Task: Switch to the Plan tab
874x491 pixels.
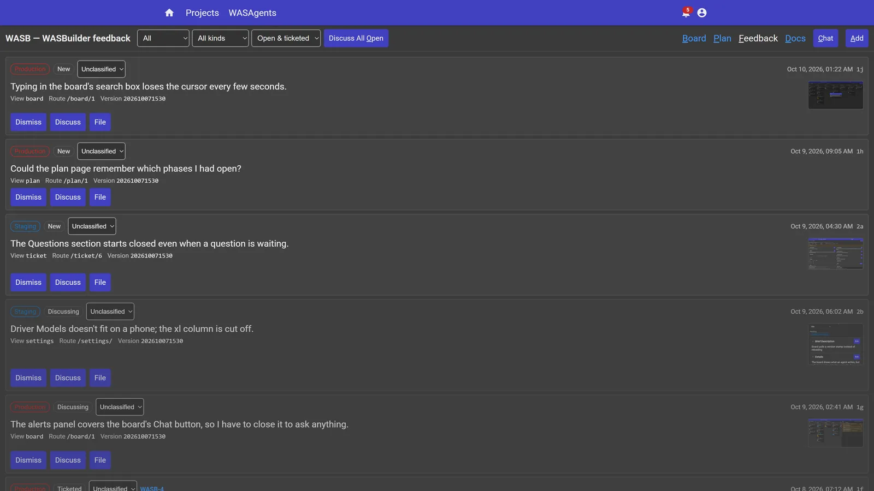Action: (722, 38)
